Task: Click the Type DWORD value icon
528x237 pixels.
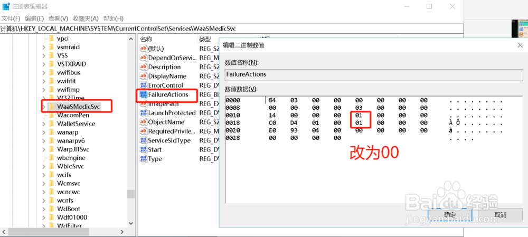Action: pos(144,158)
